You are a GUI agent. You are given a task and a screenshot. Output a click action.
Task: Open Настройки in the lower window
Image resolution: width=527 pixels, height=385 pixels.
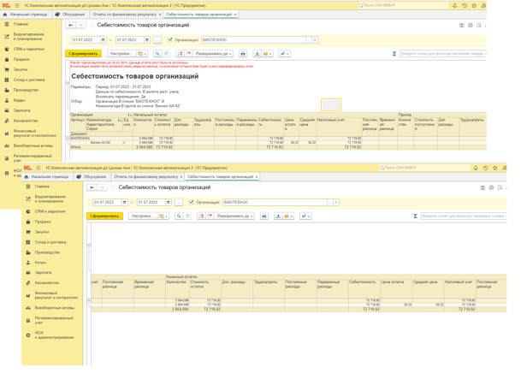pyautogui.click(x=143, y=216)
